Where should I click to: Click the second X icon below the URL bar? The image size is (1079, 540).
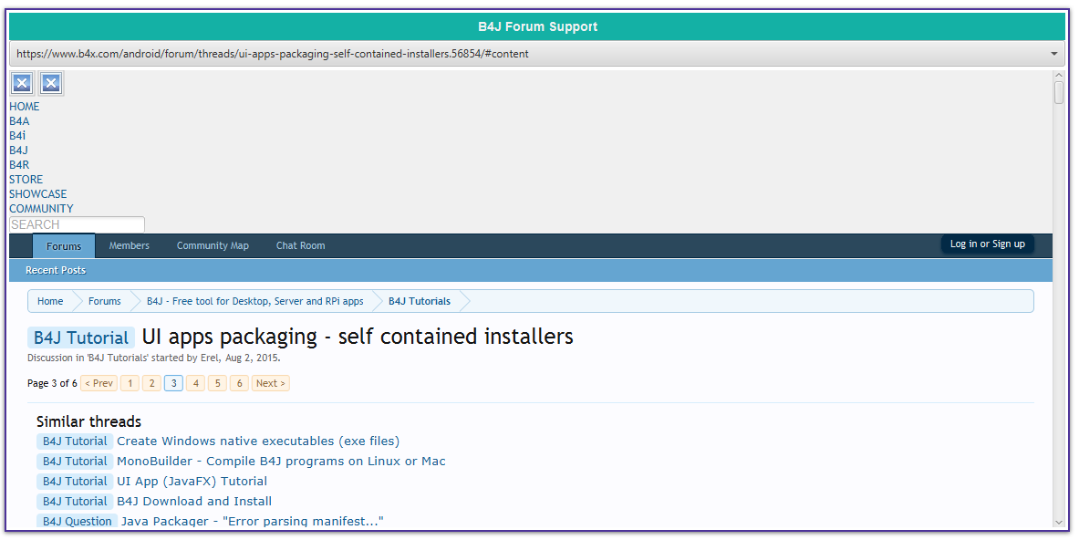coord(51,84)
